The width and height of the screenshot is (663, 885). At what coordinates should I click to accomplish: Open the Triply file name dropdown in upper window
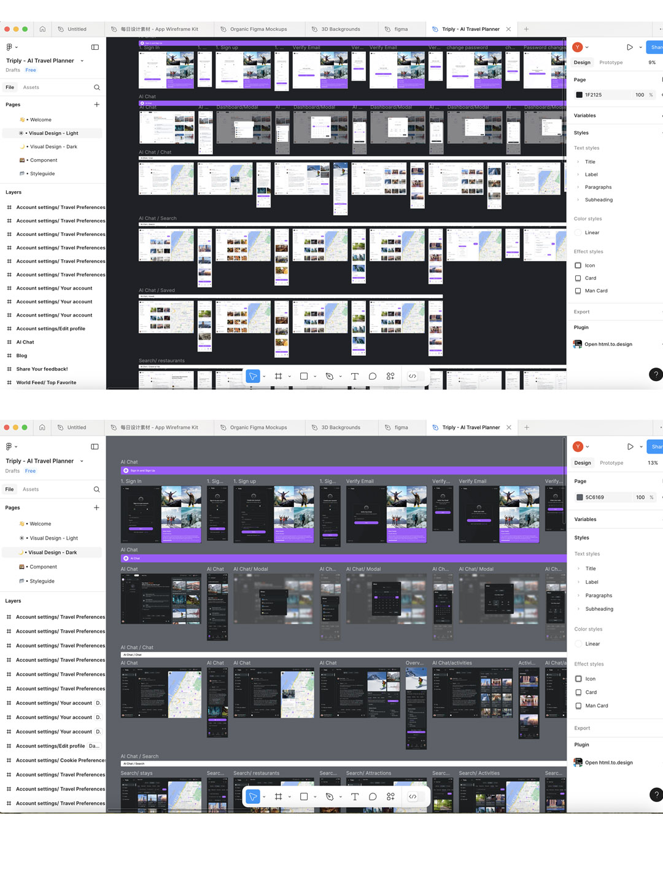coord(82,61)
